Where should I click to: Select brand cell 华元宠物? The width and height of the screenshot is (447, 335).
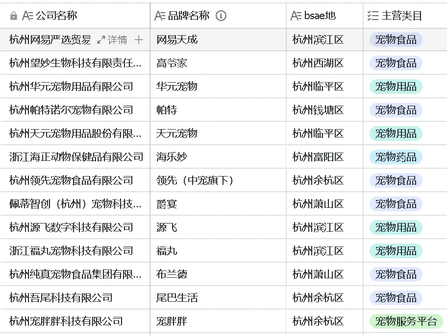218,87
